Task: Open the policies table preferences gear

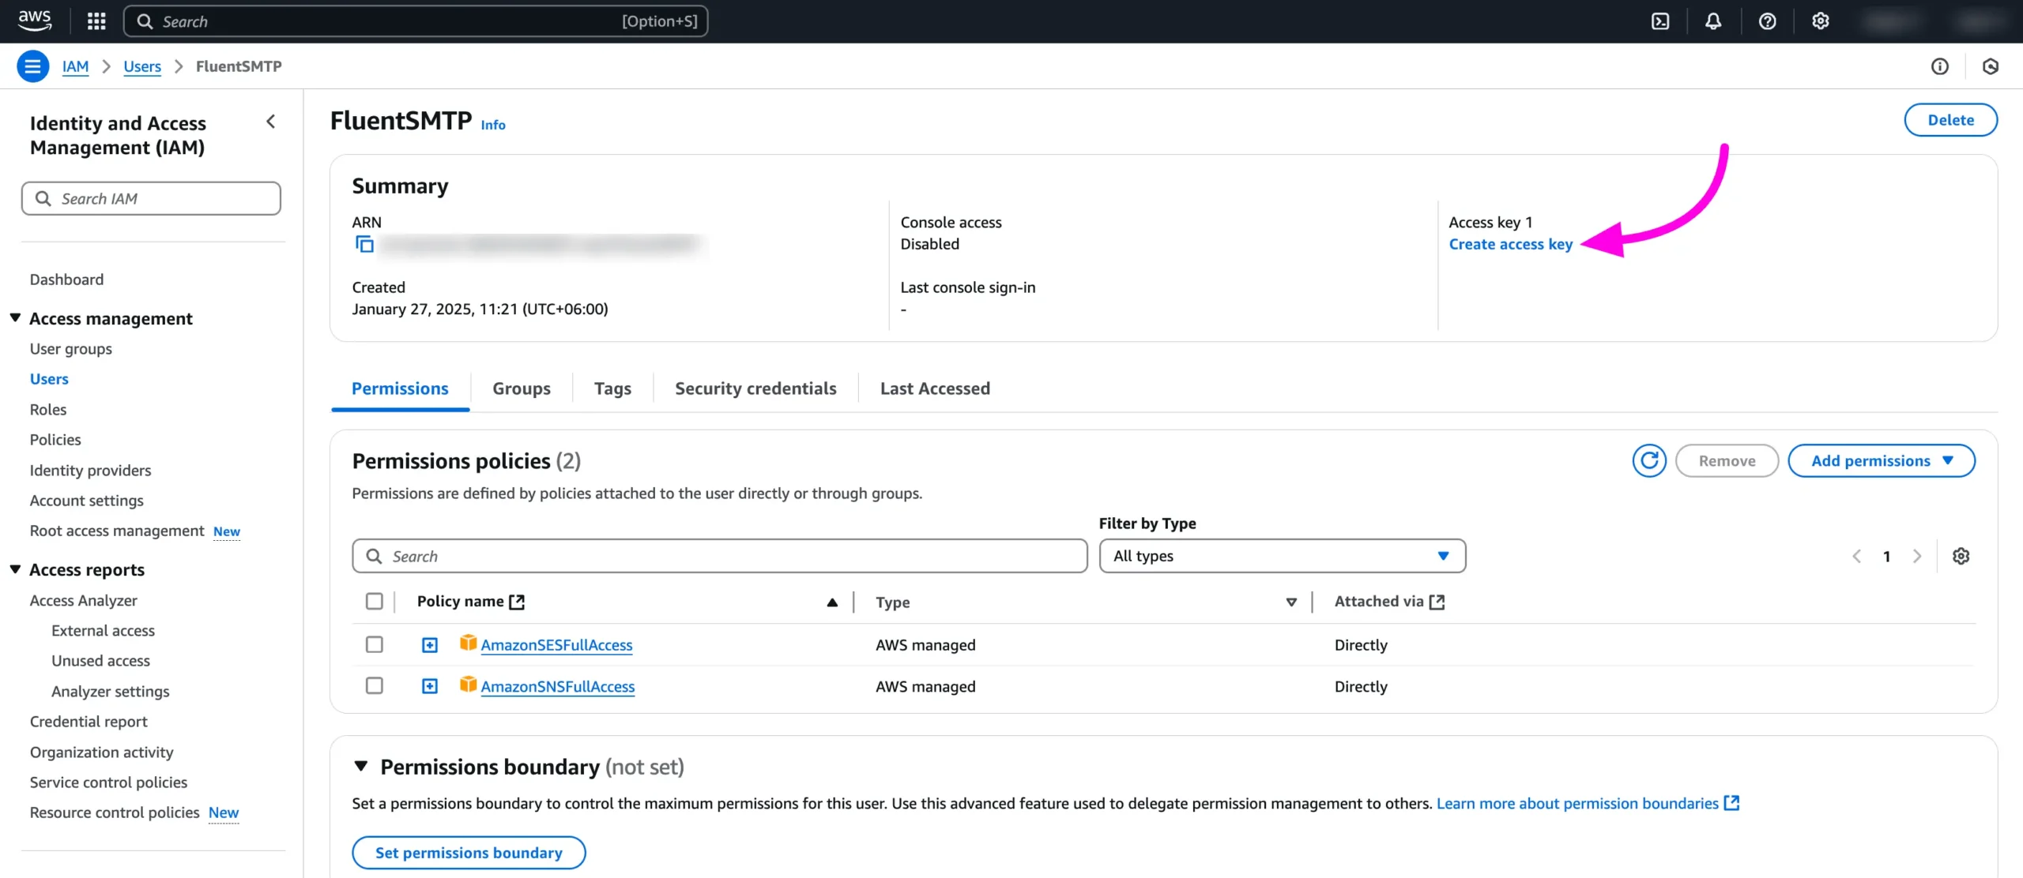Action: [x=1961, y=556]
